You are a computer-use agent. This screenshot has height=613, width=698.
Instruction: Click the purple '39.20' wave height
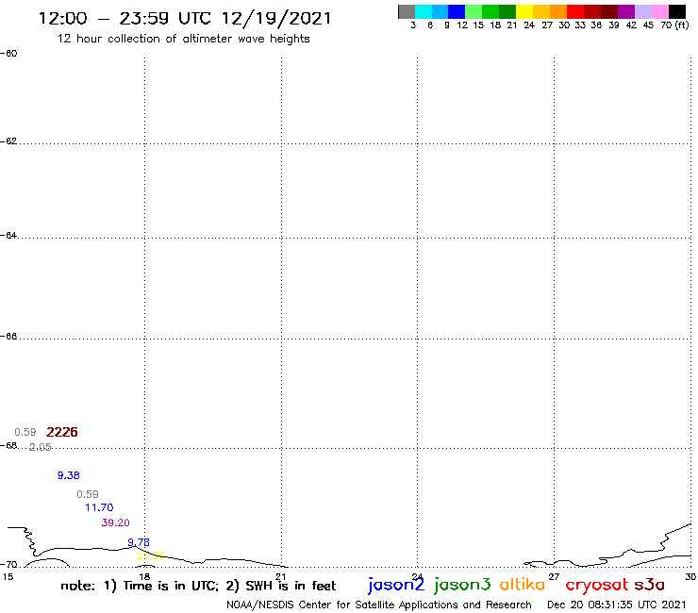click(115, 522)
